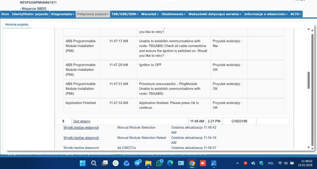The height and width of the screenshot is (169, 317).
Task: Click session number 5 cell
Action: click(x=63, y=121)
